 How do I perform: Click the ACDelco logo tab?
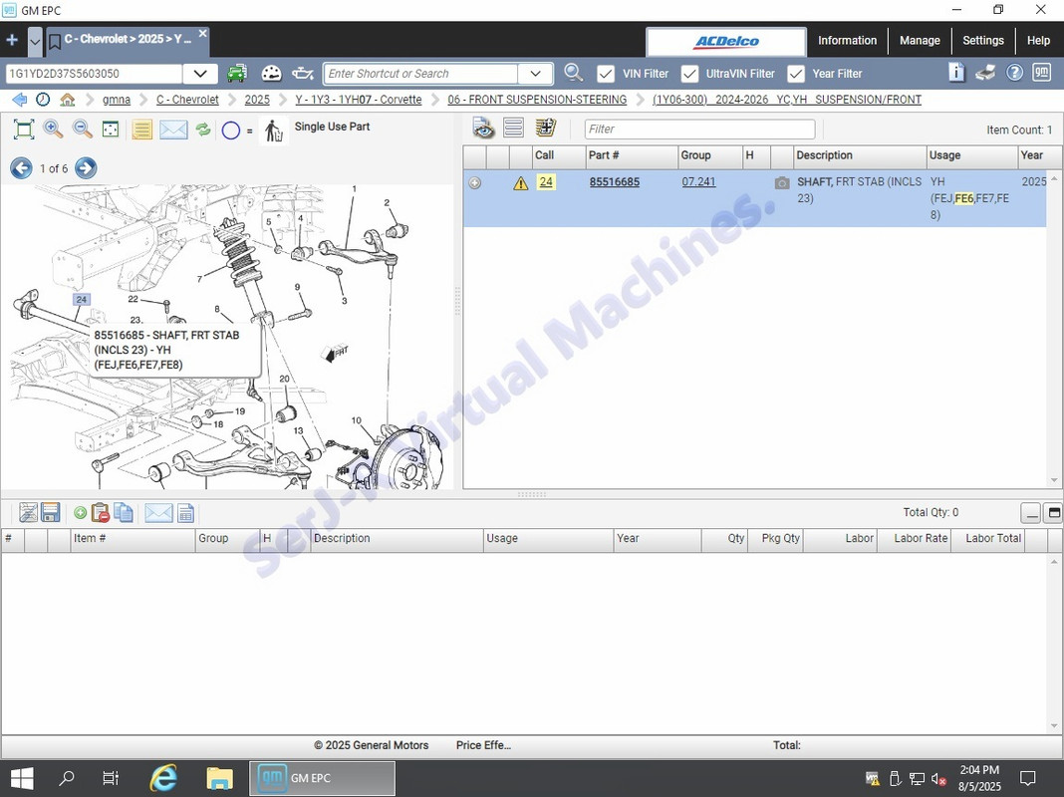click(726, 42)
